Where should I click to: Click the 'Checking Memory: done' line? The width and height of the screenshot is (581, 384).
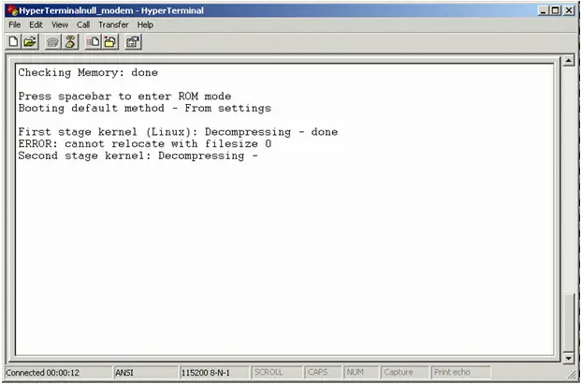(88, 72)
